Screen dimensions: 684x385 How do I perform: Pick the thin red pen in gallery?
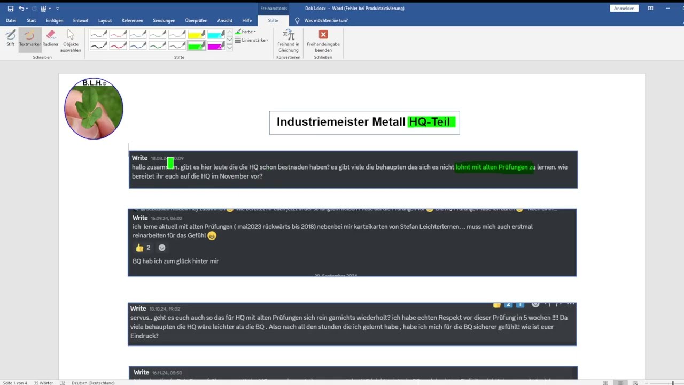[x=118, y=34]
